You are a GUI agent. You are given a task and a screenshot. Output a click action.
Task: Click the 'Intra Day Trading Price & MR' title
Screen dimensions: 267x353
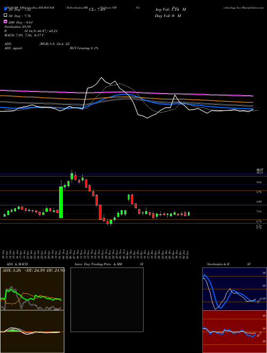click(98, 264)
